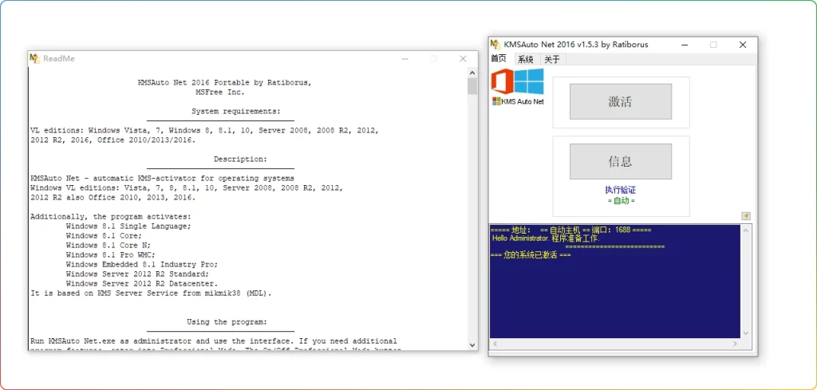Click the Windows logo icon
Viewport: 817px width, 390px height.
coord(529,81)
